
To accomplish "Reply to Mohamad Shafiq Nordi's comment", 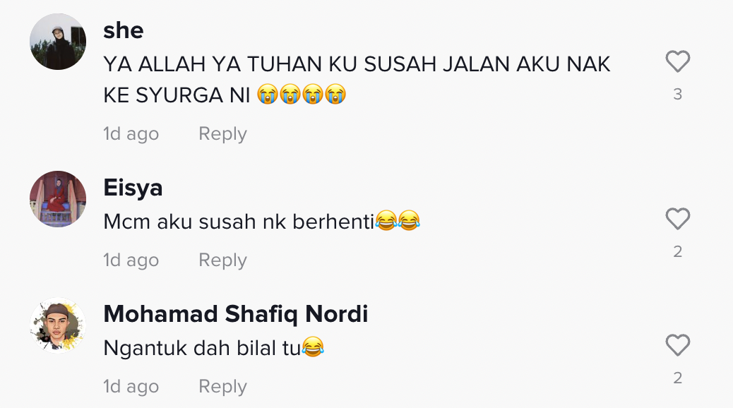I will (x=222, y=387).
